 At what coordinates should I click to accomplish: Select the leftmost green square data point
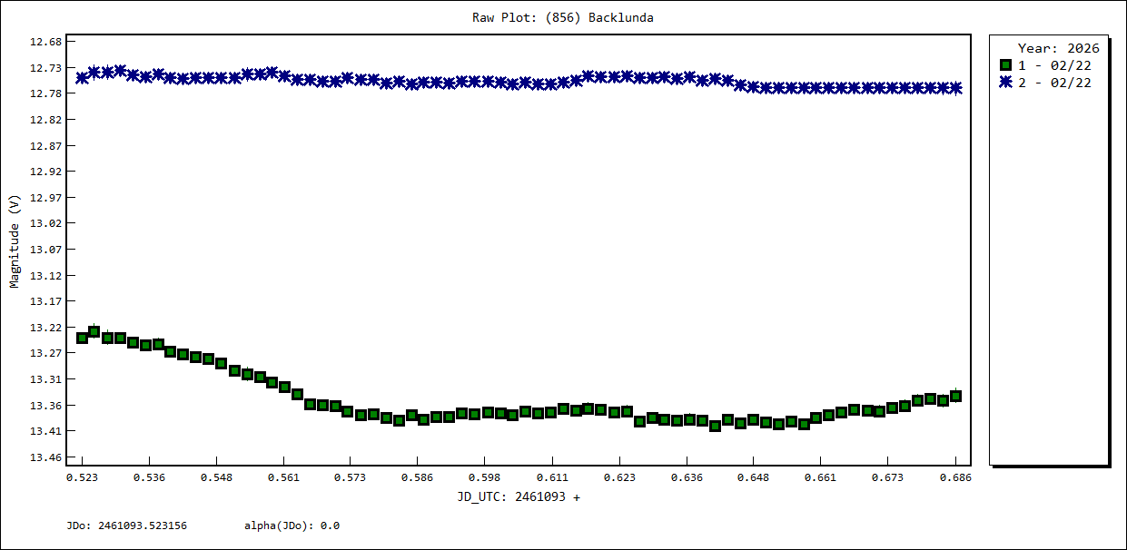(x=82, y=338)
